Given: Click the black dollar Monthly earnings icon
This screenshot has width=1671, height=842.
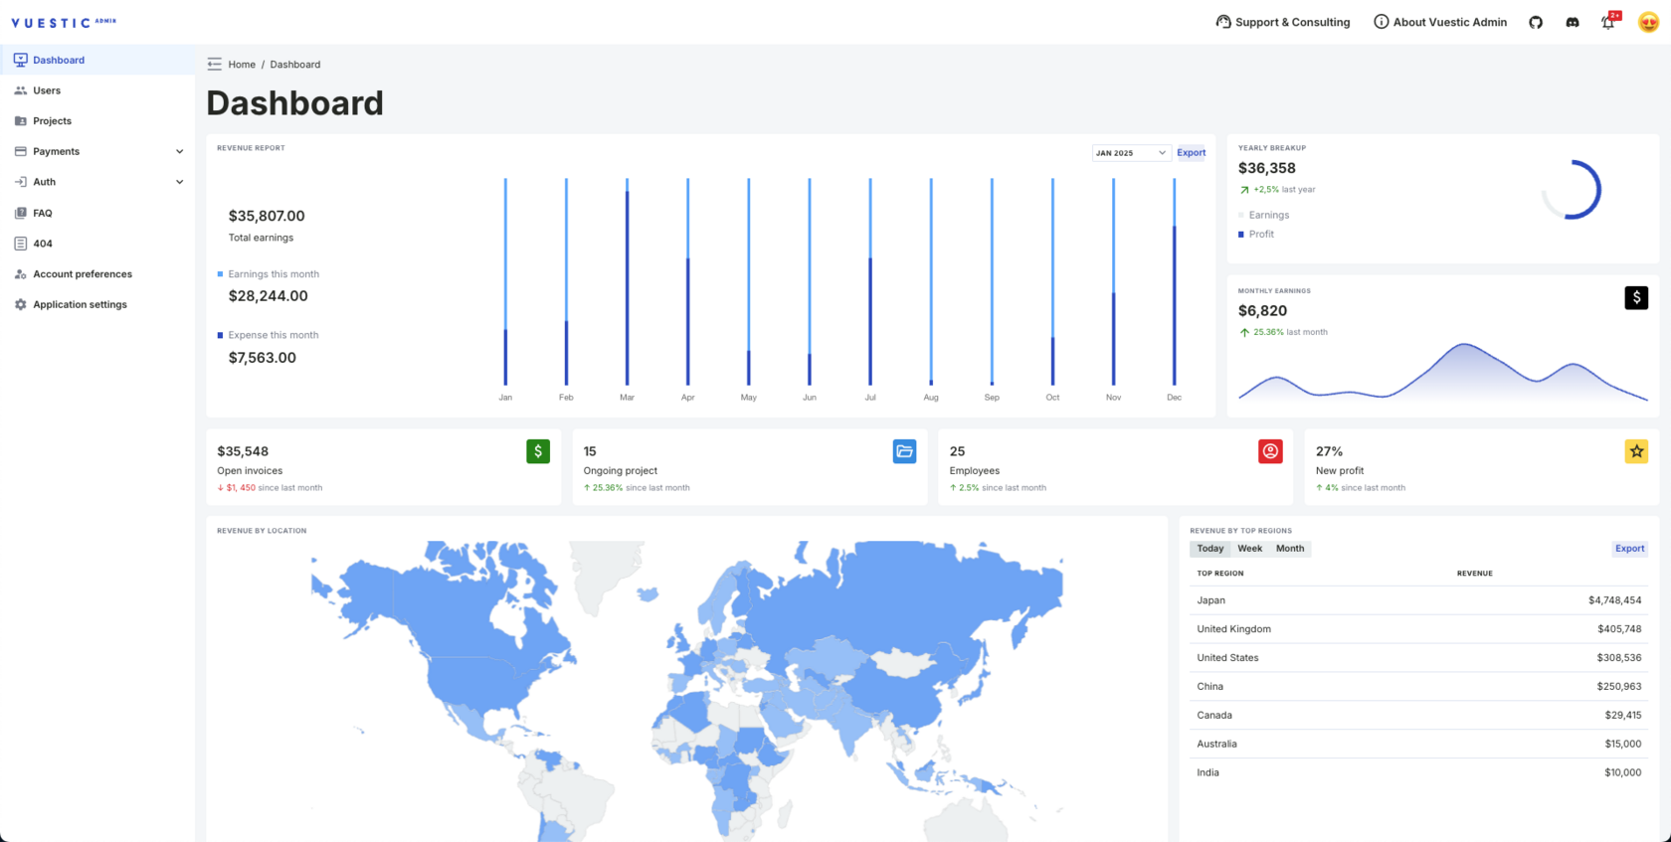Looking at the screenshot, I should click(x=1636, y=297).
